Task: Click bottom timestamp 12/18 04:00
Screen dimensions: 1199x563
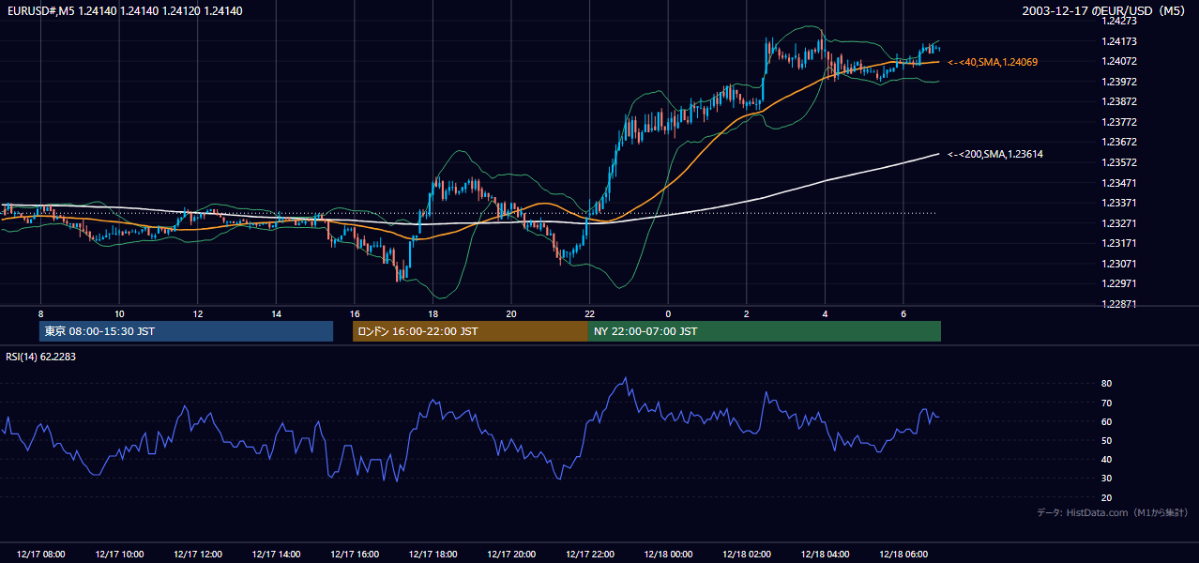Action: point(825,555)
